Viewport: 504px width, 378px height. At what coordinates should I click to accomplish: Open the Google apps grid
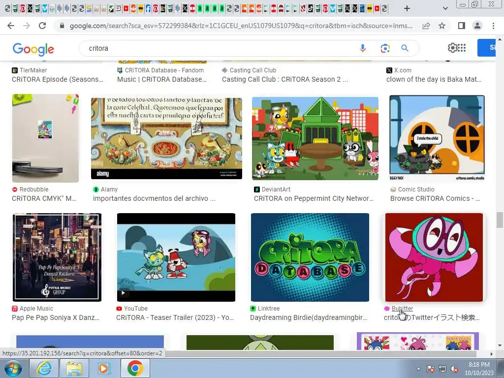point(462,48)
